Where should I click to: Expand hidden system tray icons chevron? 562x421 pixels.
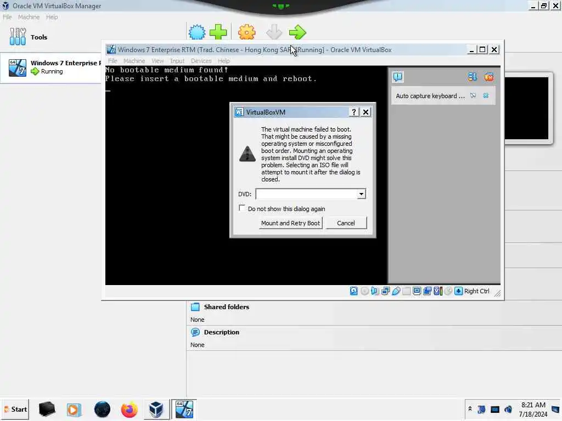coord(470,409)
